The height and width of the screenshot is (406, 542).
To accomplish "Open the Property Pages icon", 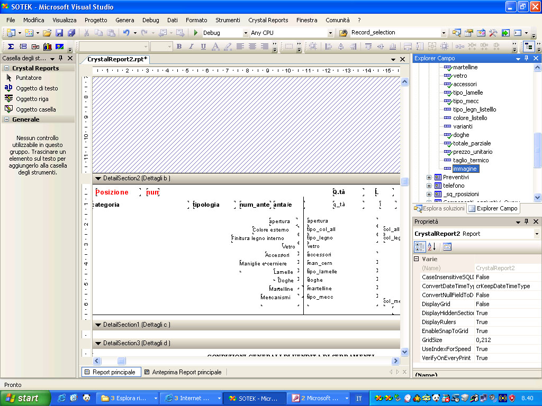I will pyautogui.click(x=447, y=247).
